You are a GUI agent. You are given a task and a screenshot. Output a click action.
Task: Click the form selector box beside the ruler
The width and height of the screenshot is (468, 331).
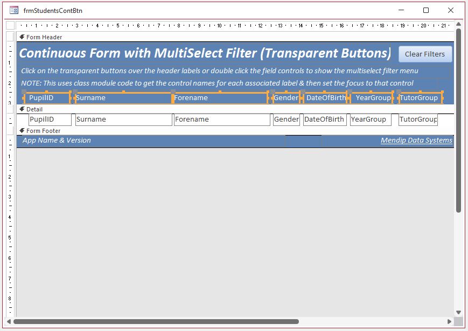10,25
